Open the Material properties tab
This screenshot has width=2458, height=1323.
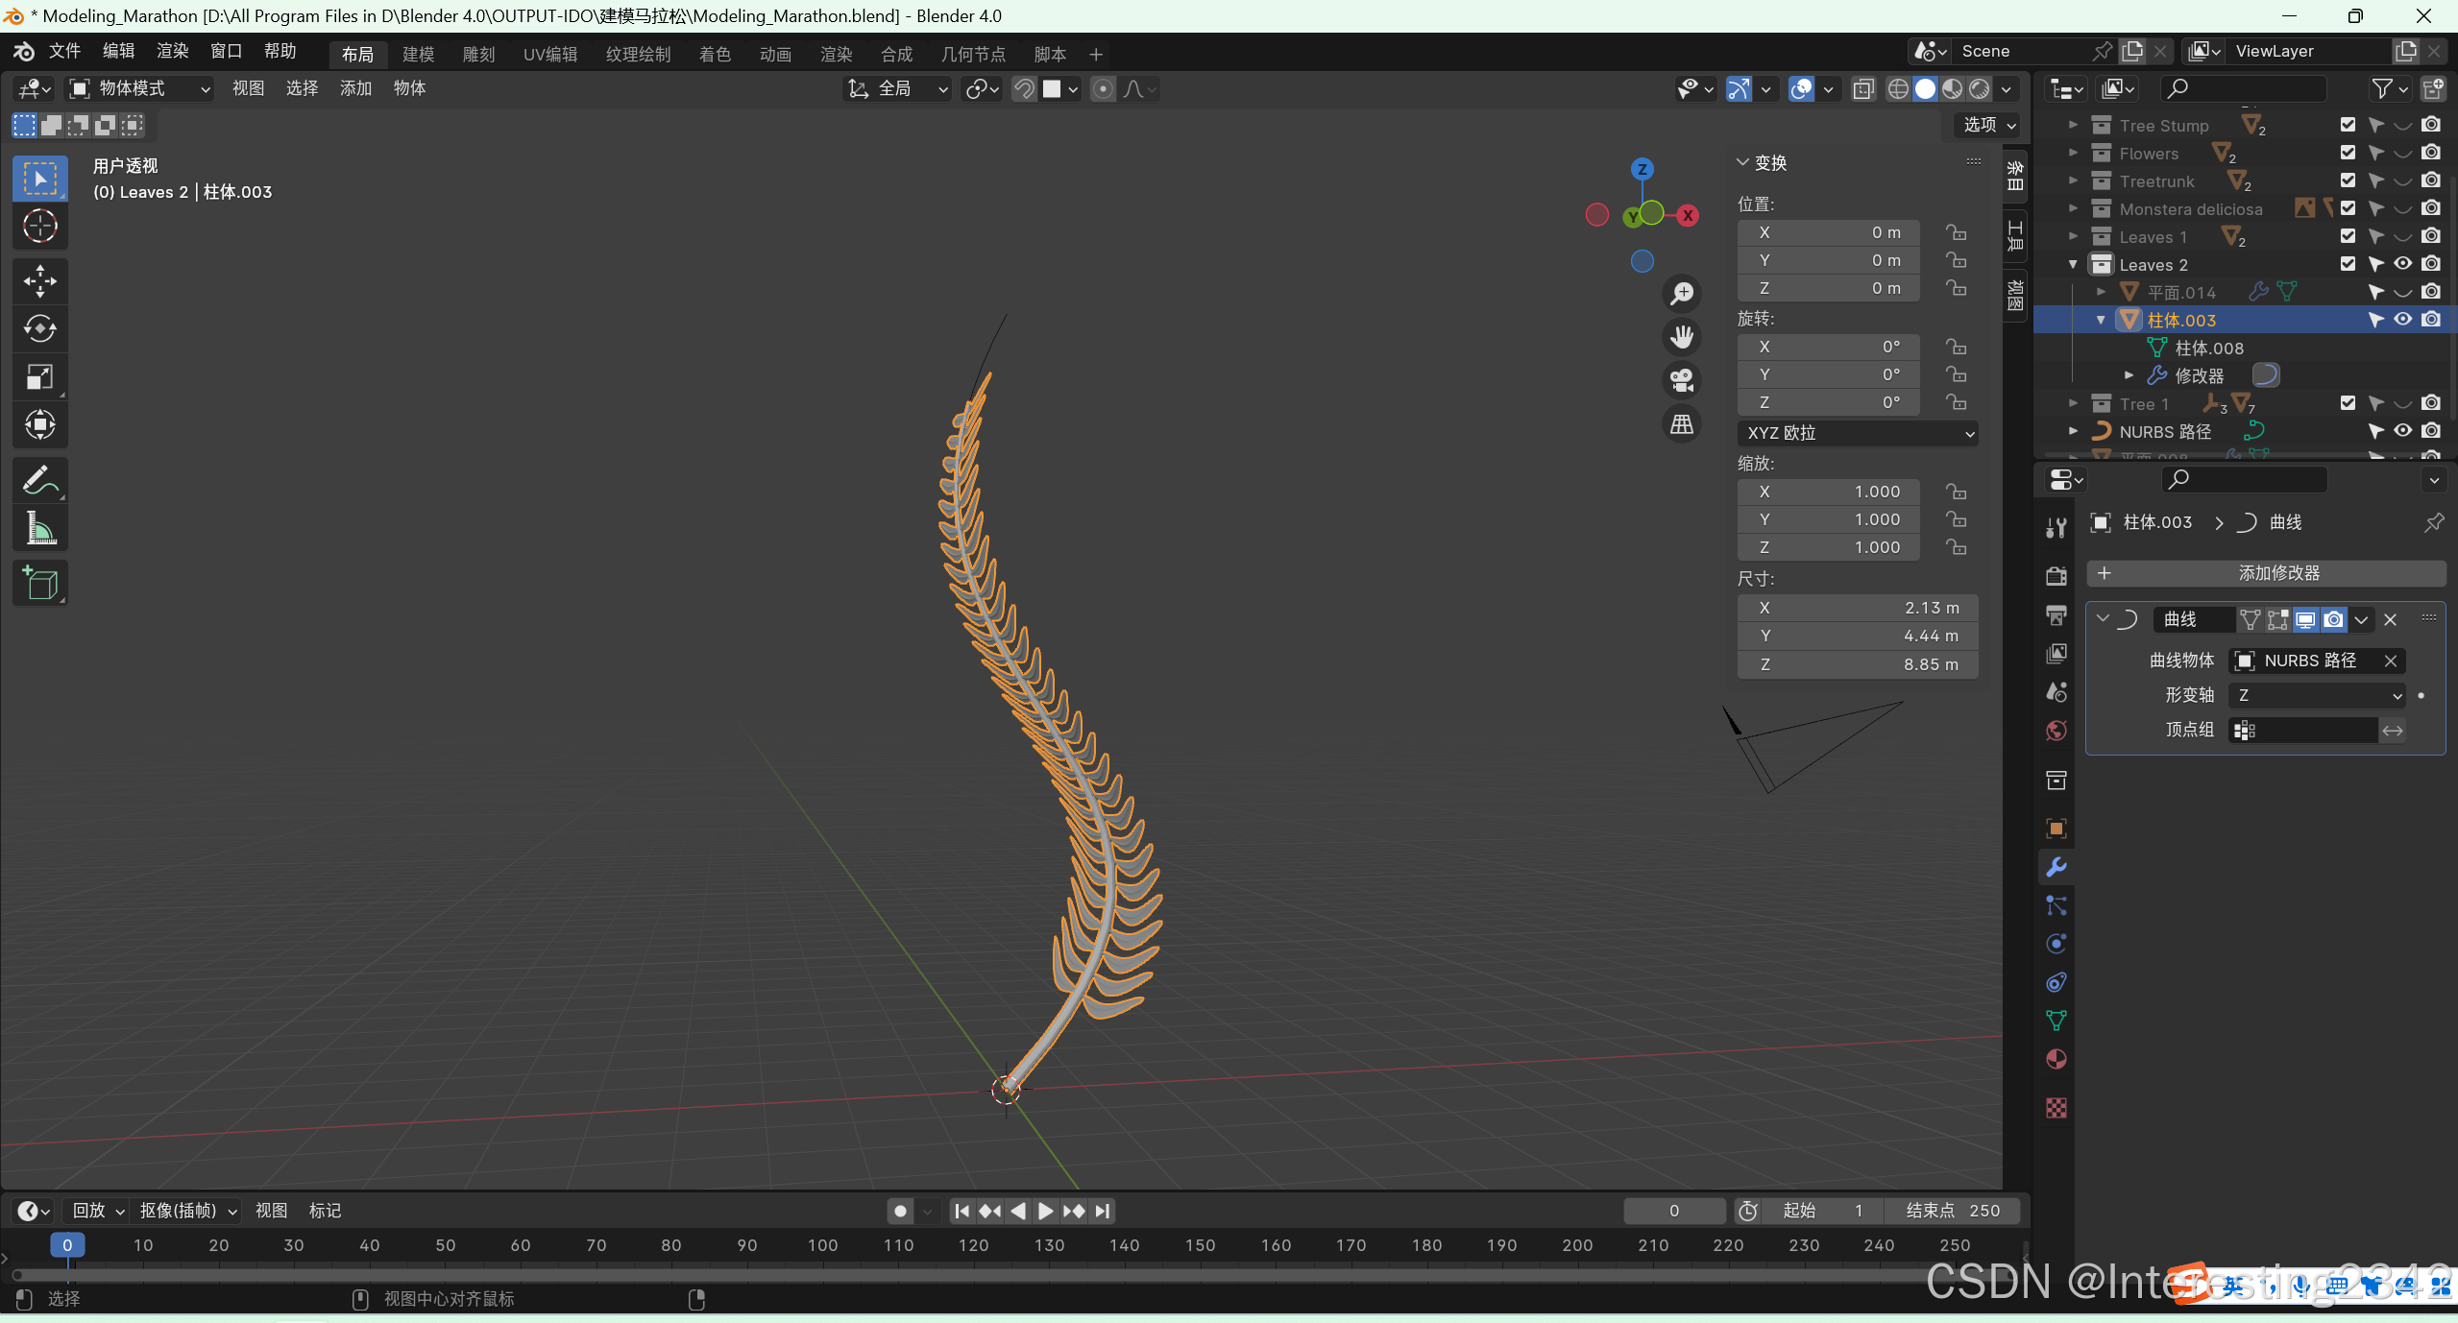click(2056, 1059)
